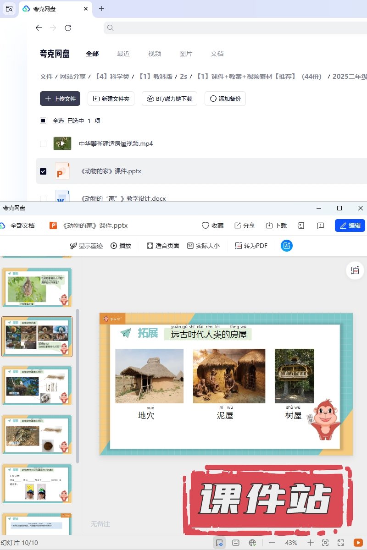Click the zoom in plus icon
This screenshot has height=550, width=367.
tap(311, 543)
